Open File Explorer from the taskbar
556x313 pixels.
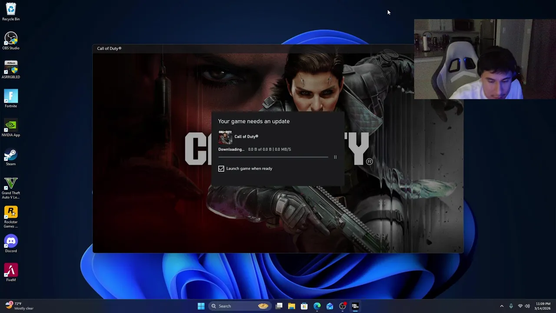pyautogui.click(x=291, y=306)
